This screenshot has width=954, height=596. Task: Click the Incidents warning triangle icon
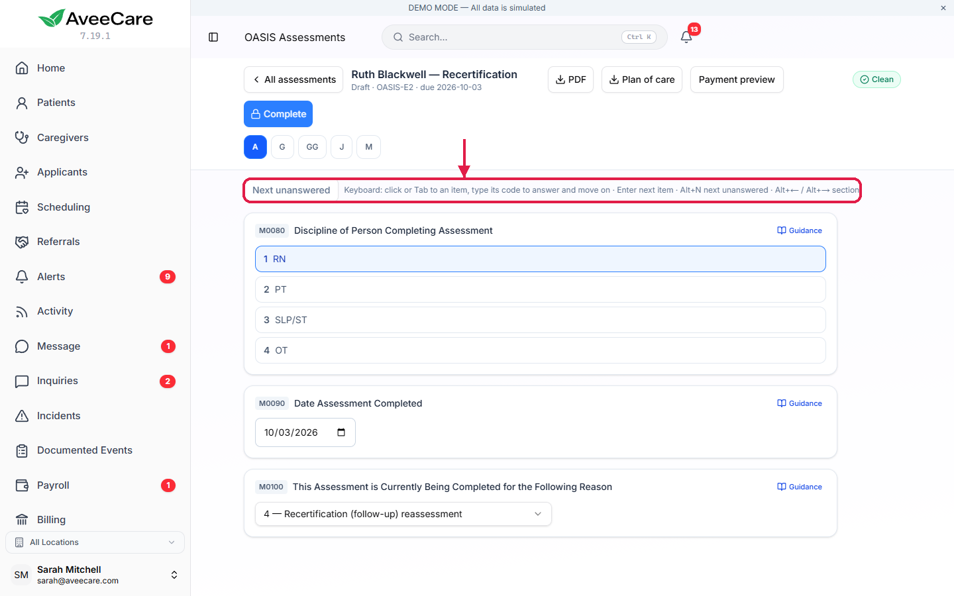pos(22,416)
